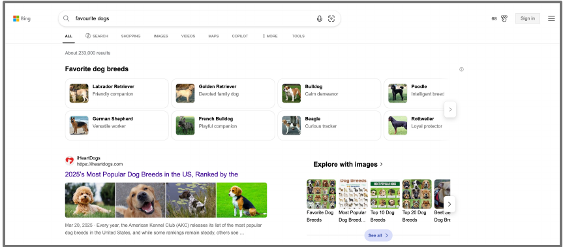This screenshot has width=563, height=247.
Task: Click the iheartdogs.com URL
Action: pyautogui.click(x=100, y=164)
